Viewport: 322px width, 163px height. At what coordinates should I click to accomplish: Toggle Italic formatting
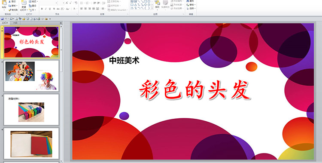[x=46, y=9]
